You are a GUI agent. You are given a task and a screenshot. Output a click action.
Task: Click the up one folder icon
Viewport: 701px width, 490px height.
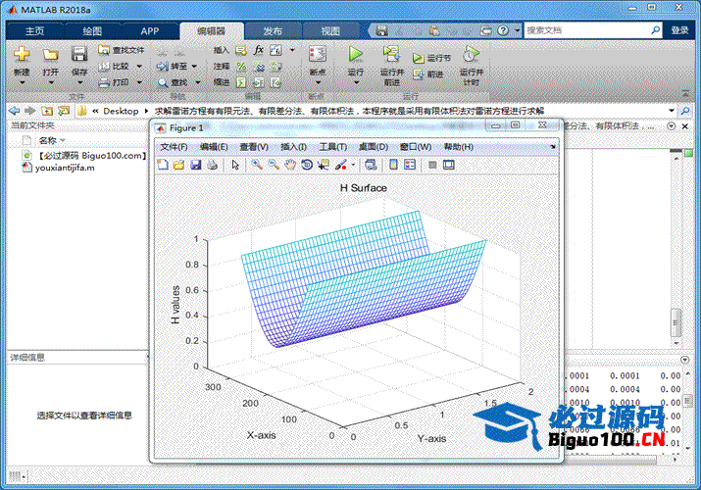pyautogui.click(x=47, y=111)
